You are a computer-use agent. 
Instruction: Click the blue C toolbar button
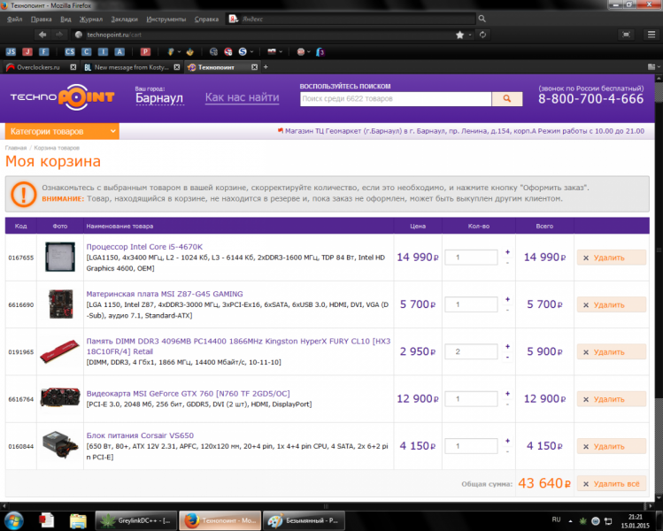(x=86, y=51)
